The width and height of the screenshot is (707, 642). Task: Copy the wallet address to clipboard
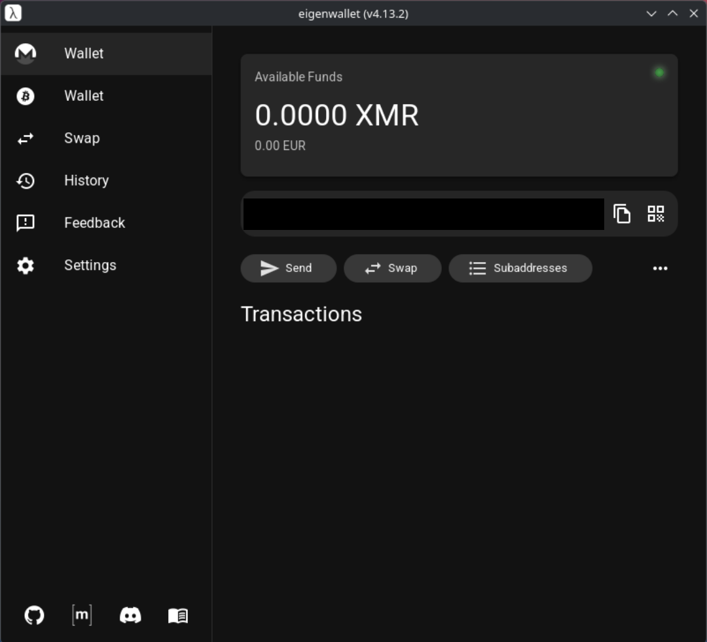[622, 214]
